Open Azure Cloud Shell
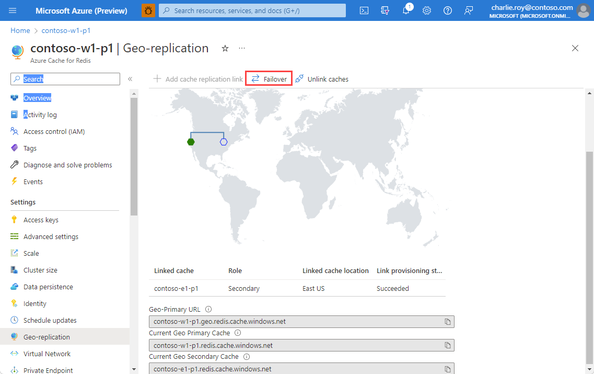 364,10
